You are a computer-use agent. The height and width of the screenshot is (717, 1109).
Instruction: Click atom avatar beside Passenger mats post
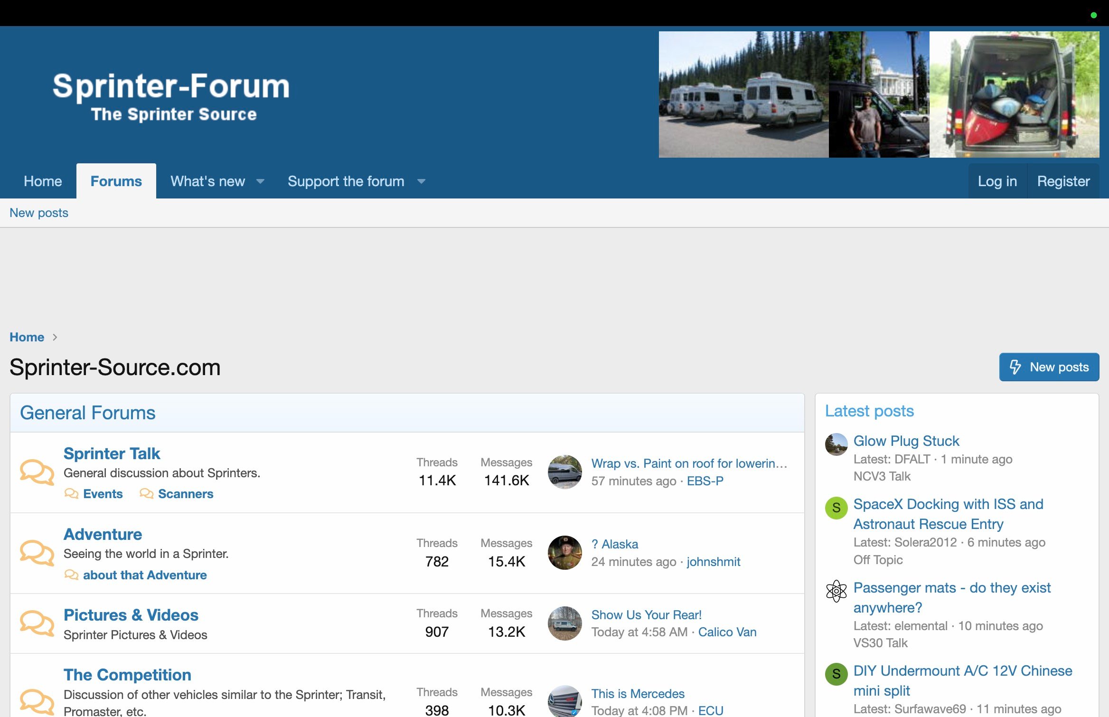click(836, 591)
